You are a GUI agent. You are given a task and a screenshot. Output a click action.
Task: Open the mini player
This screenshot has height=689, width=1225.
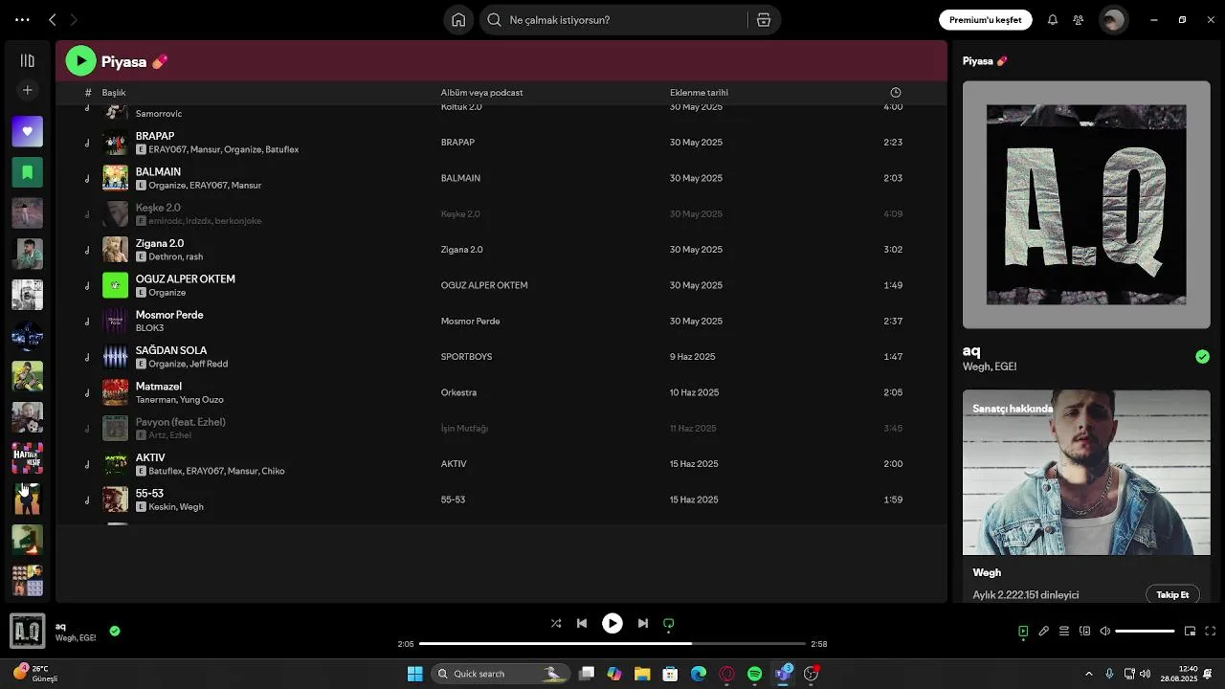pos(1191,632)
